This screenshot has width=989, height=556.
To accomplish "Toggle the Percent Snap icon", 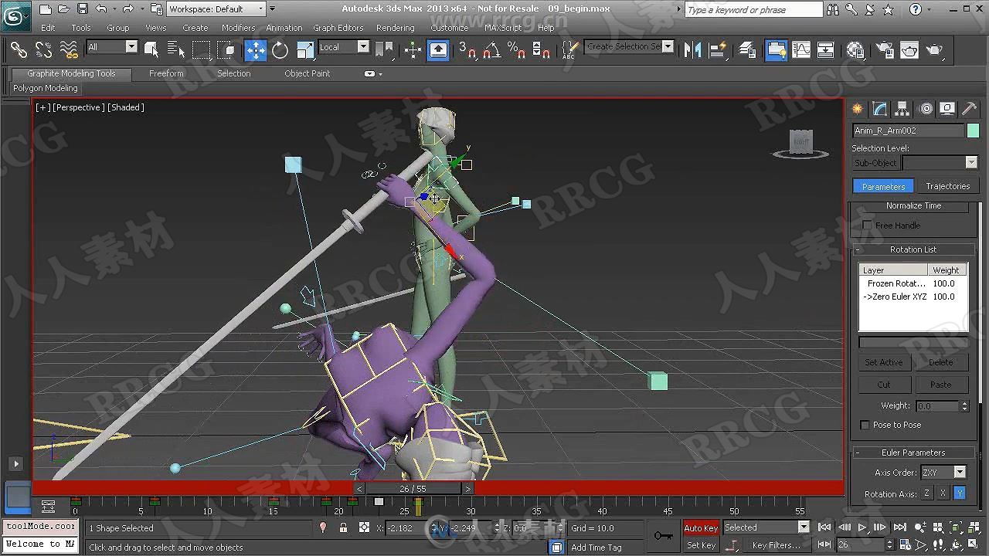I will (x=516, y=50).
